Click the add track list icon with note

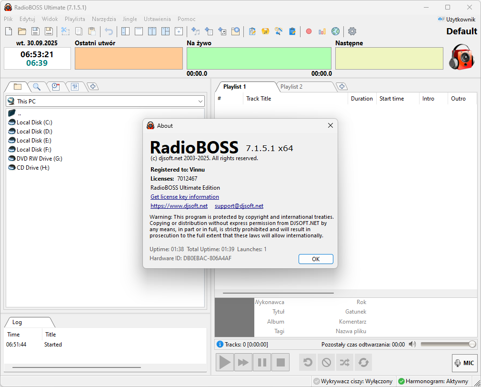coord(222,31)
